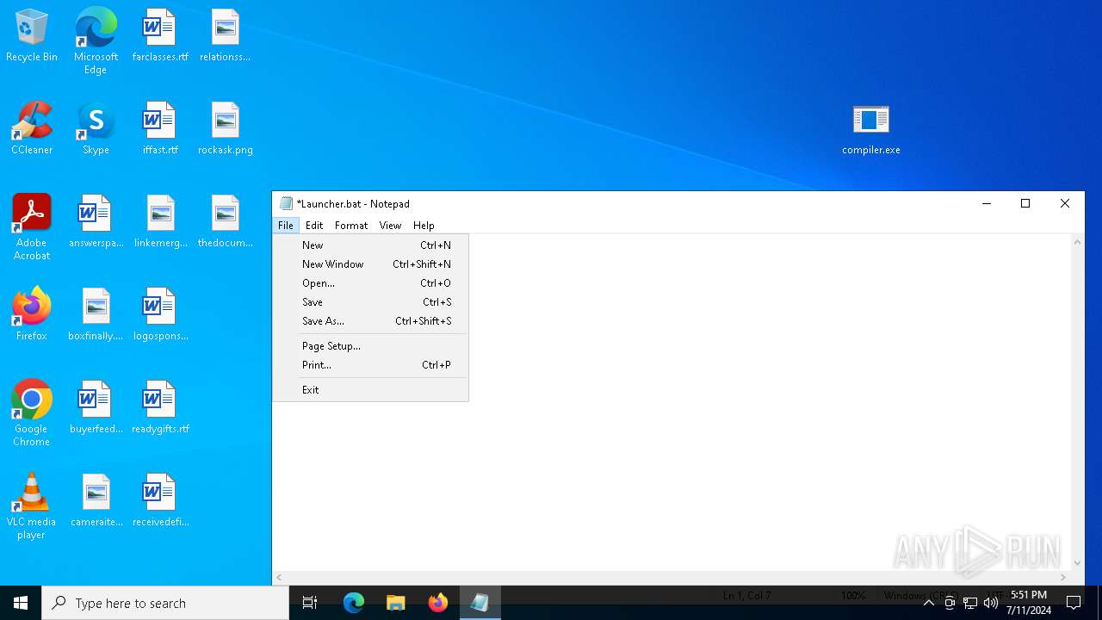Minimize the Notepad window
Image resolution: width=1102 pixels, height=620 pixels.
(987, 204)
